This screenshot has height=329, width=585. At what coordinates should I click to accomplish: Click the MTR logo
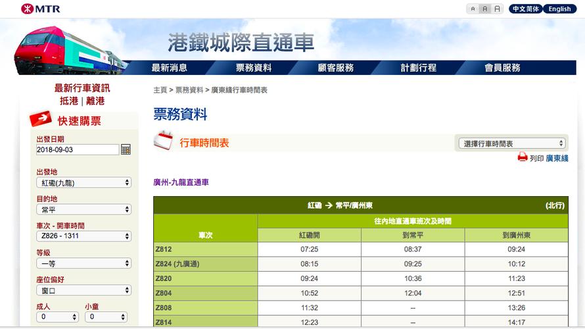[x=41, y=9]
